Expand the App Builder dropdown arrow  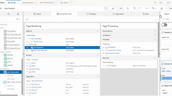[x=18, y=3]
